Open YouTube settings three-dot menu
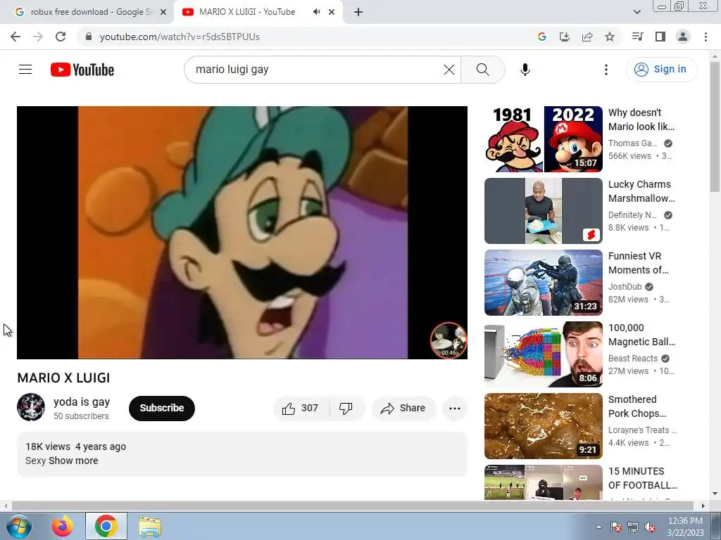721x540 pixels. 606,70
